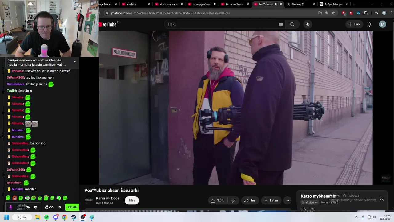Open the emoji picker in chat input

coord(36,207)
